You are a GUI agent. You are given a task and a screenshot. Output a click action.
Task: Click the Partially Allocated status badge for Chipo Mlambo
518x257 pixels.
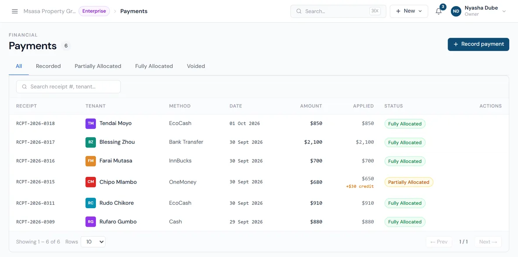click(x=409, y=182)
